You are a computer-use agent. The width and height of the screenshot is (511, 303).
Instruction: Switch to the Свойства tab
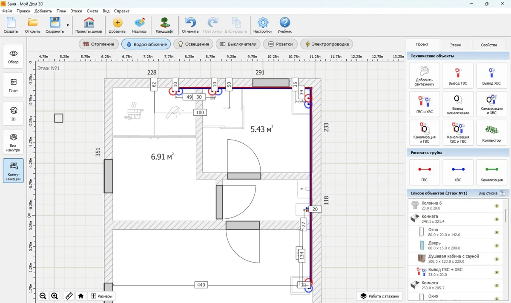489,45
